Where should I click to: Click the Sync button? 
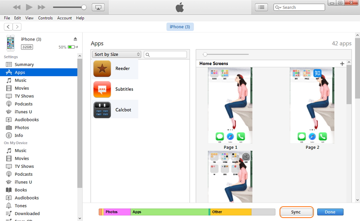[296, 212]
